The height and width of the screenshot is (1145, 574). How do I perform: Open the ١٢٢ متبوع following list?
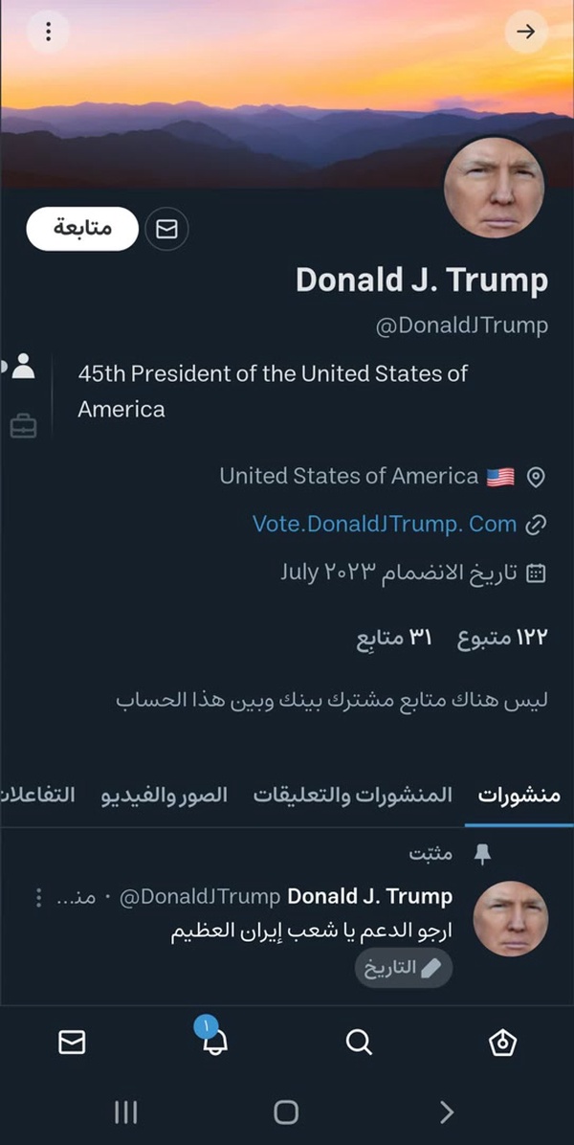point(502,638)
